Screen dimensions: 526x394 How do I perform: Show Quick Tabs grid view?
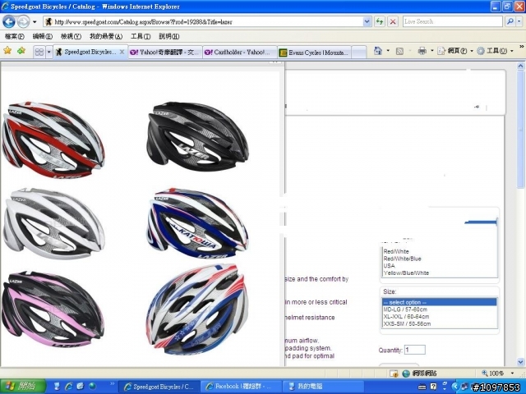coord(39,53)
